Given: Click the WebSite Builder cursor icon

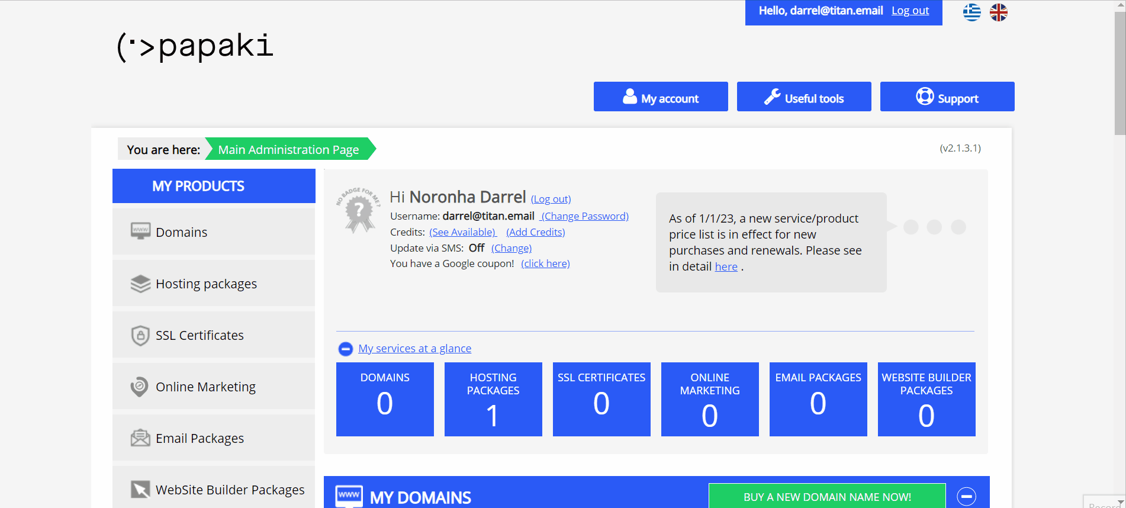Looking at the screenshot, I should point(140,490).
